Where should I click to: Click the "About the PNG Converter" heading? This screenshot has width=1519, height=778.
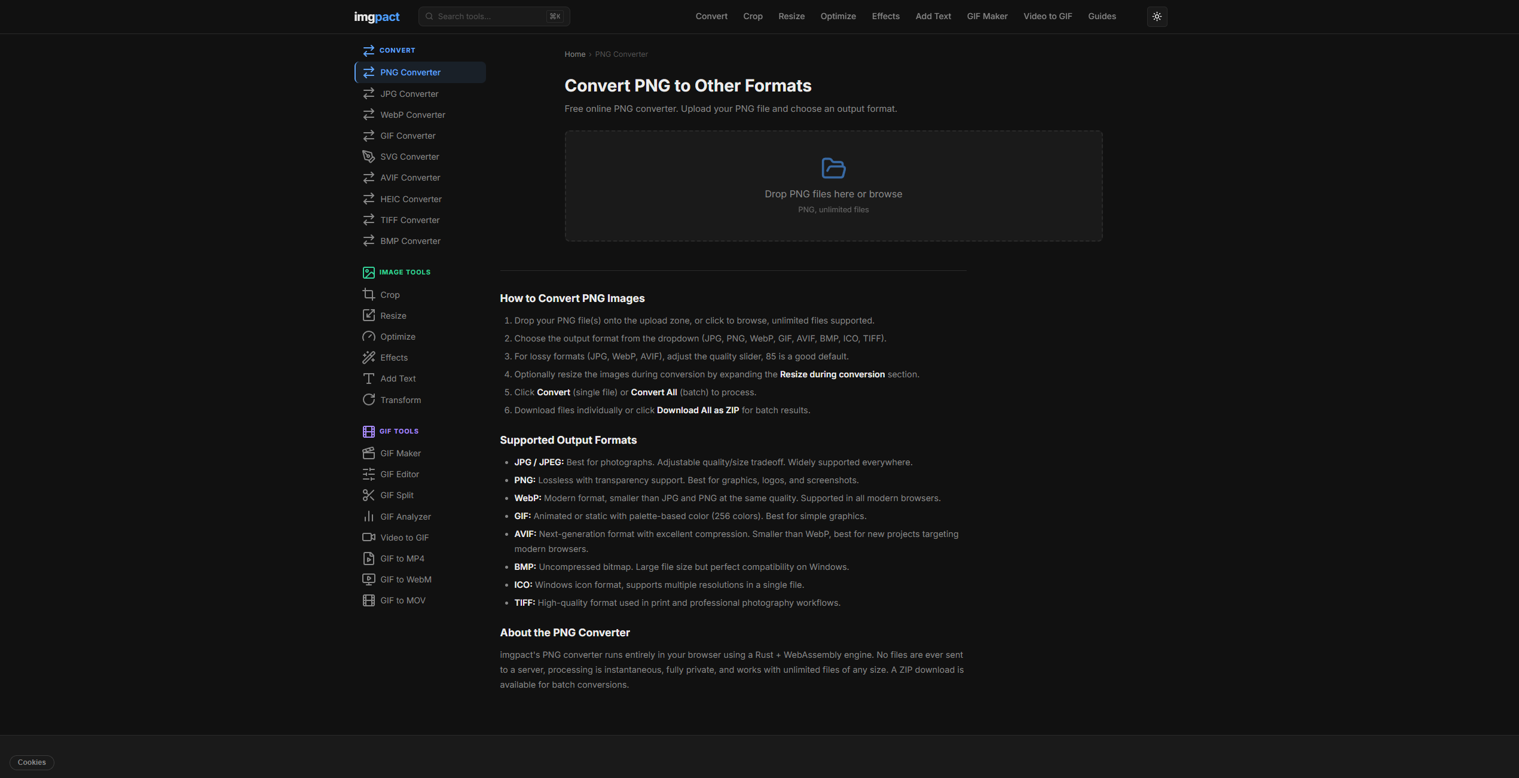(565, 633)
